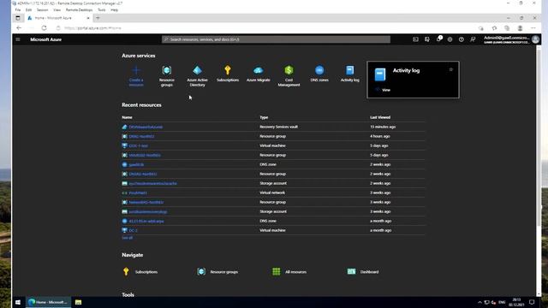The width and height of the screenshot is (548, 308).
Task: Click the 'Recovery Services vault' type cell
Action: [x=278, y=127]
